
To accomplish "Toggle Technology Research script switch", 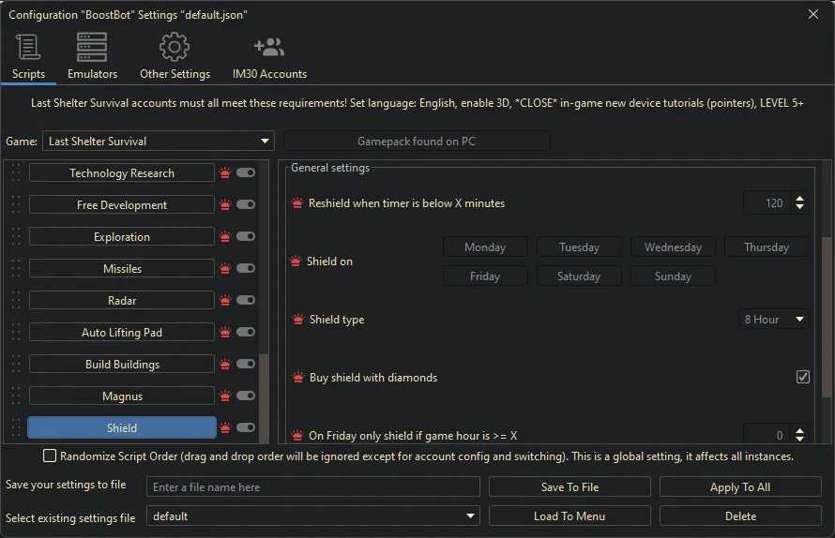I will coord(246,172).
